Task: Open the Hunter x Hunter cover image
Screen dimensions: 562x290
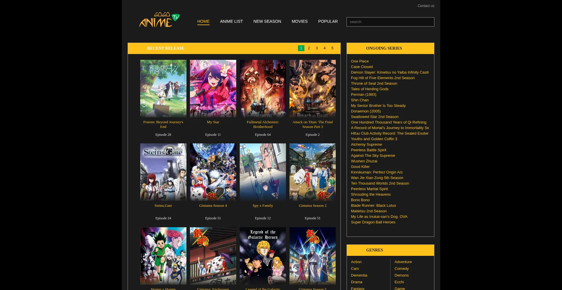Action: pos(163,256)
